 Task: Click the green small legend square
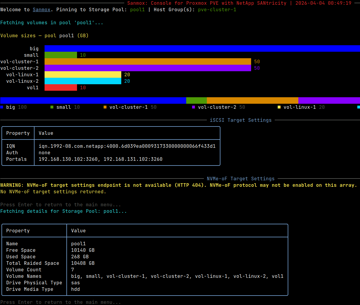click(52, 107)
